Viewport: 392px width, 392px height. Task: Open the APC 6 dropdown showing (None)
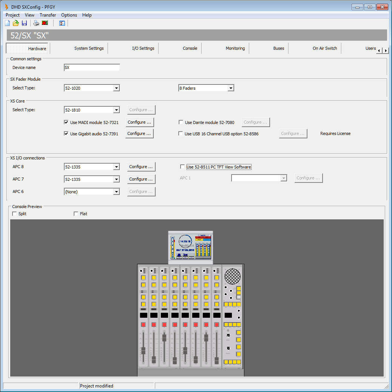(x=116, y=192)
